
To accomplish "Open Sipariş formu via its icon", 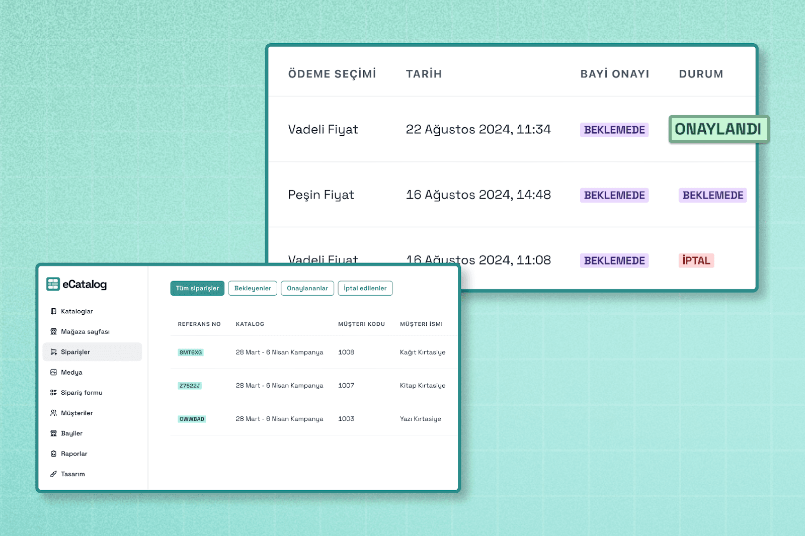I will pos(53,393).
